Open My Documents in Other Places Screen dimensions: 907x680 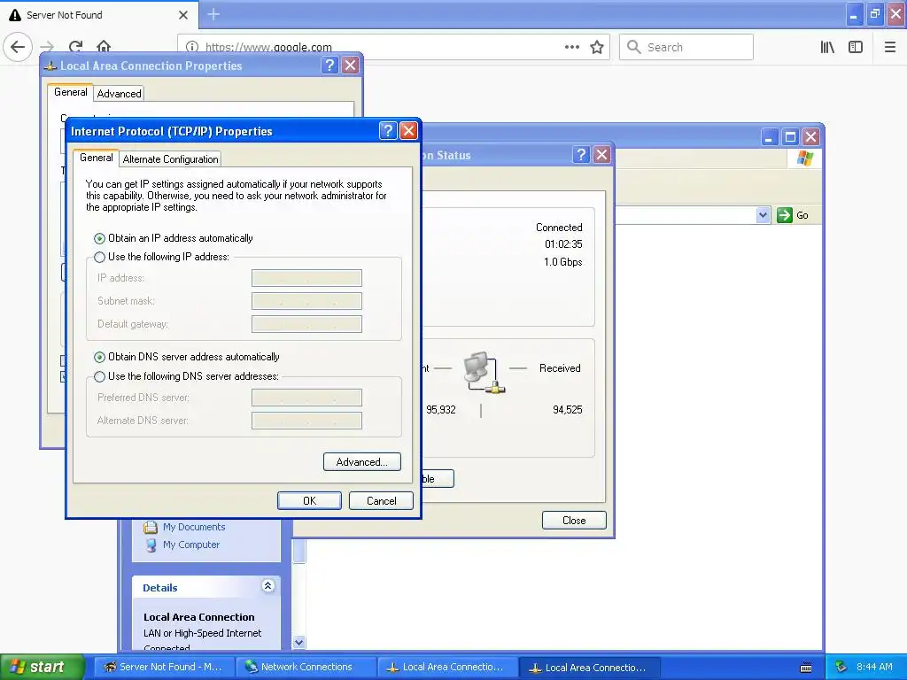[x=194, y=527]
